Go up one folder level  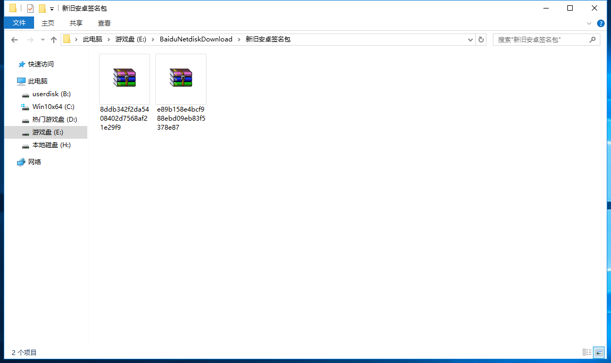tap(54, 40)
